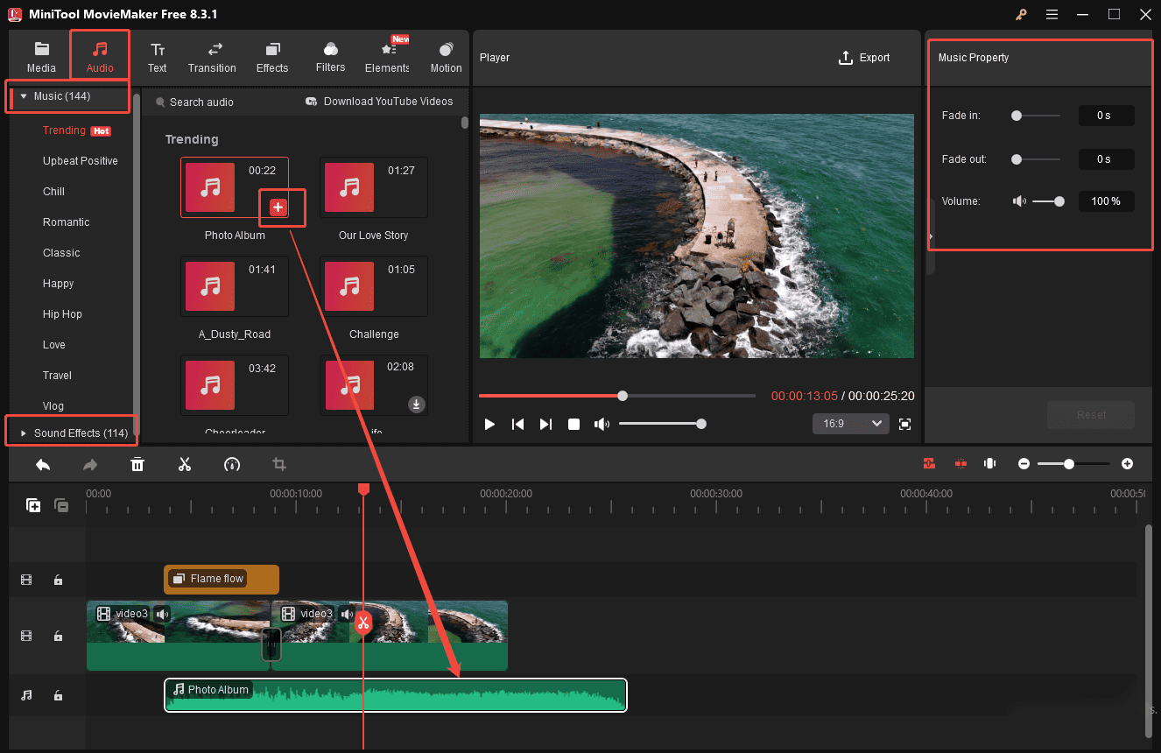Open the Effects panel in the top toolbar

click(x=272, y=55)
